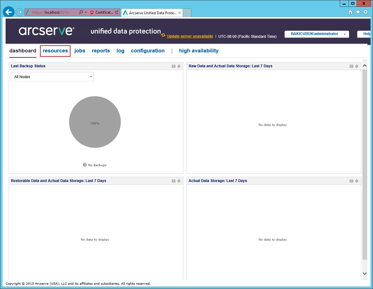This screenshot has height=289, width=373.
Task: Refresh the page with the reload icon
Action: click(117, 12)
